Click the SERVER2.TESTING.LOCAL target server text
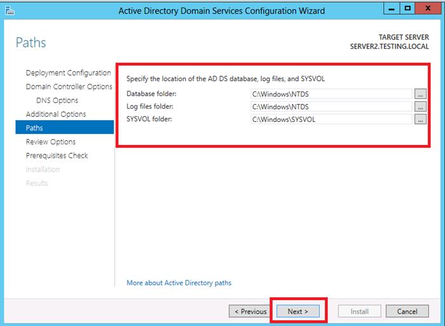 389,46
